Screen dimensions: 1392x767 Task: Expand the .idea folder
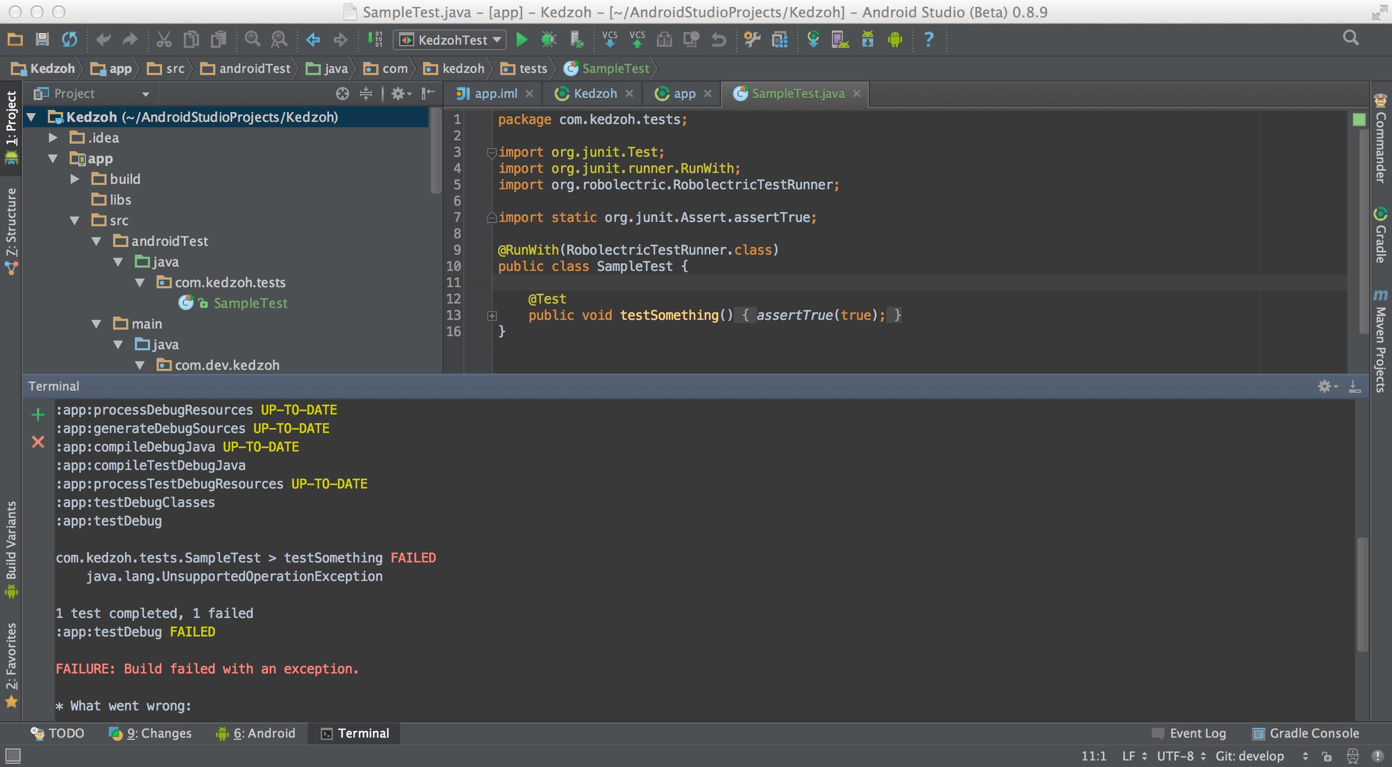coord(53,138)
